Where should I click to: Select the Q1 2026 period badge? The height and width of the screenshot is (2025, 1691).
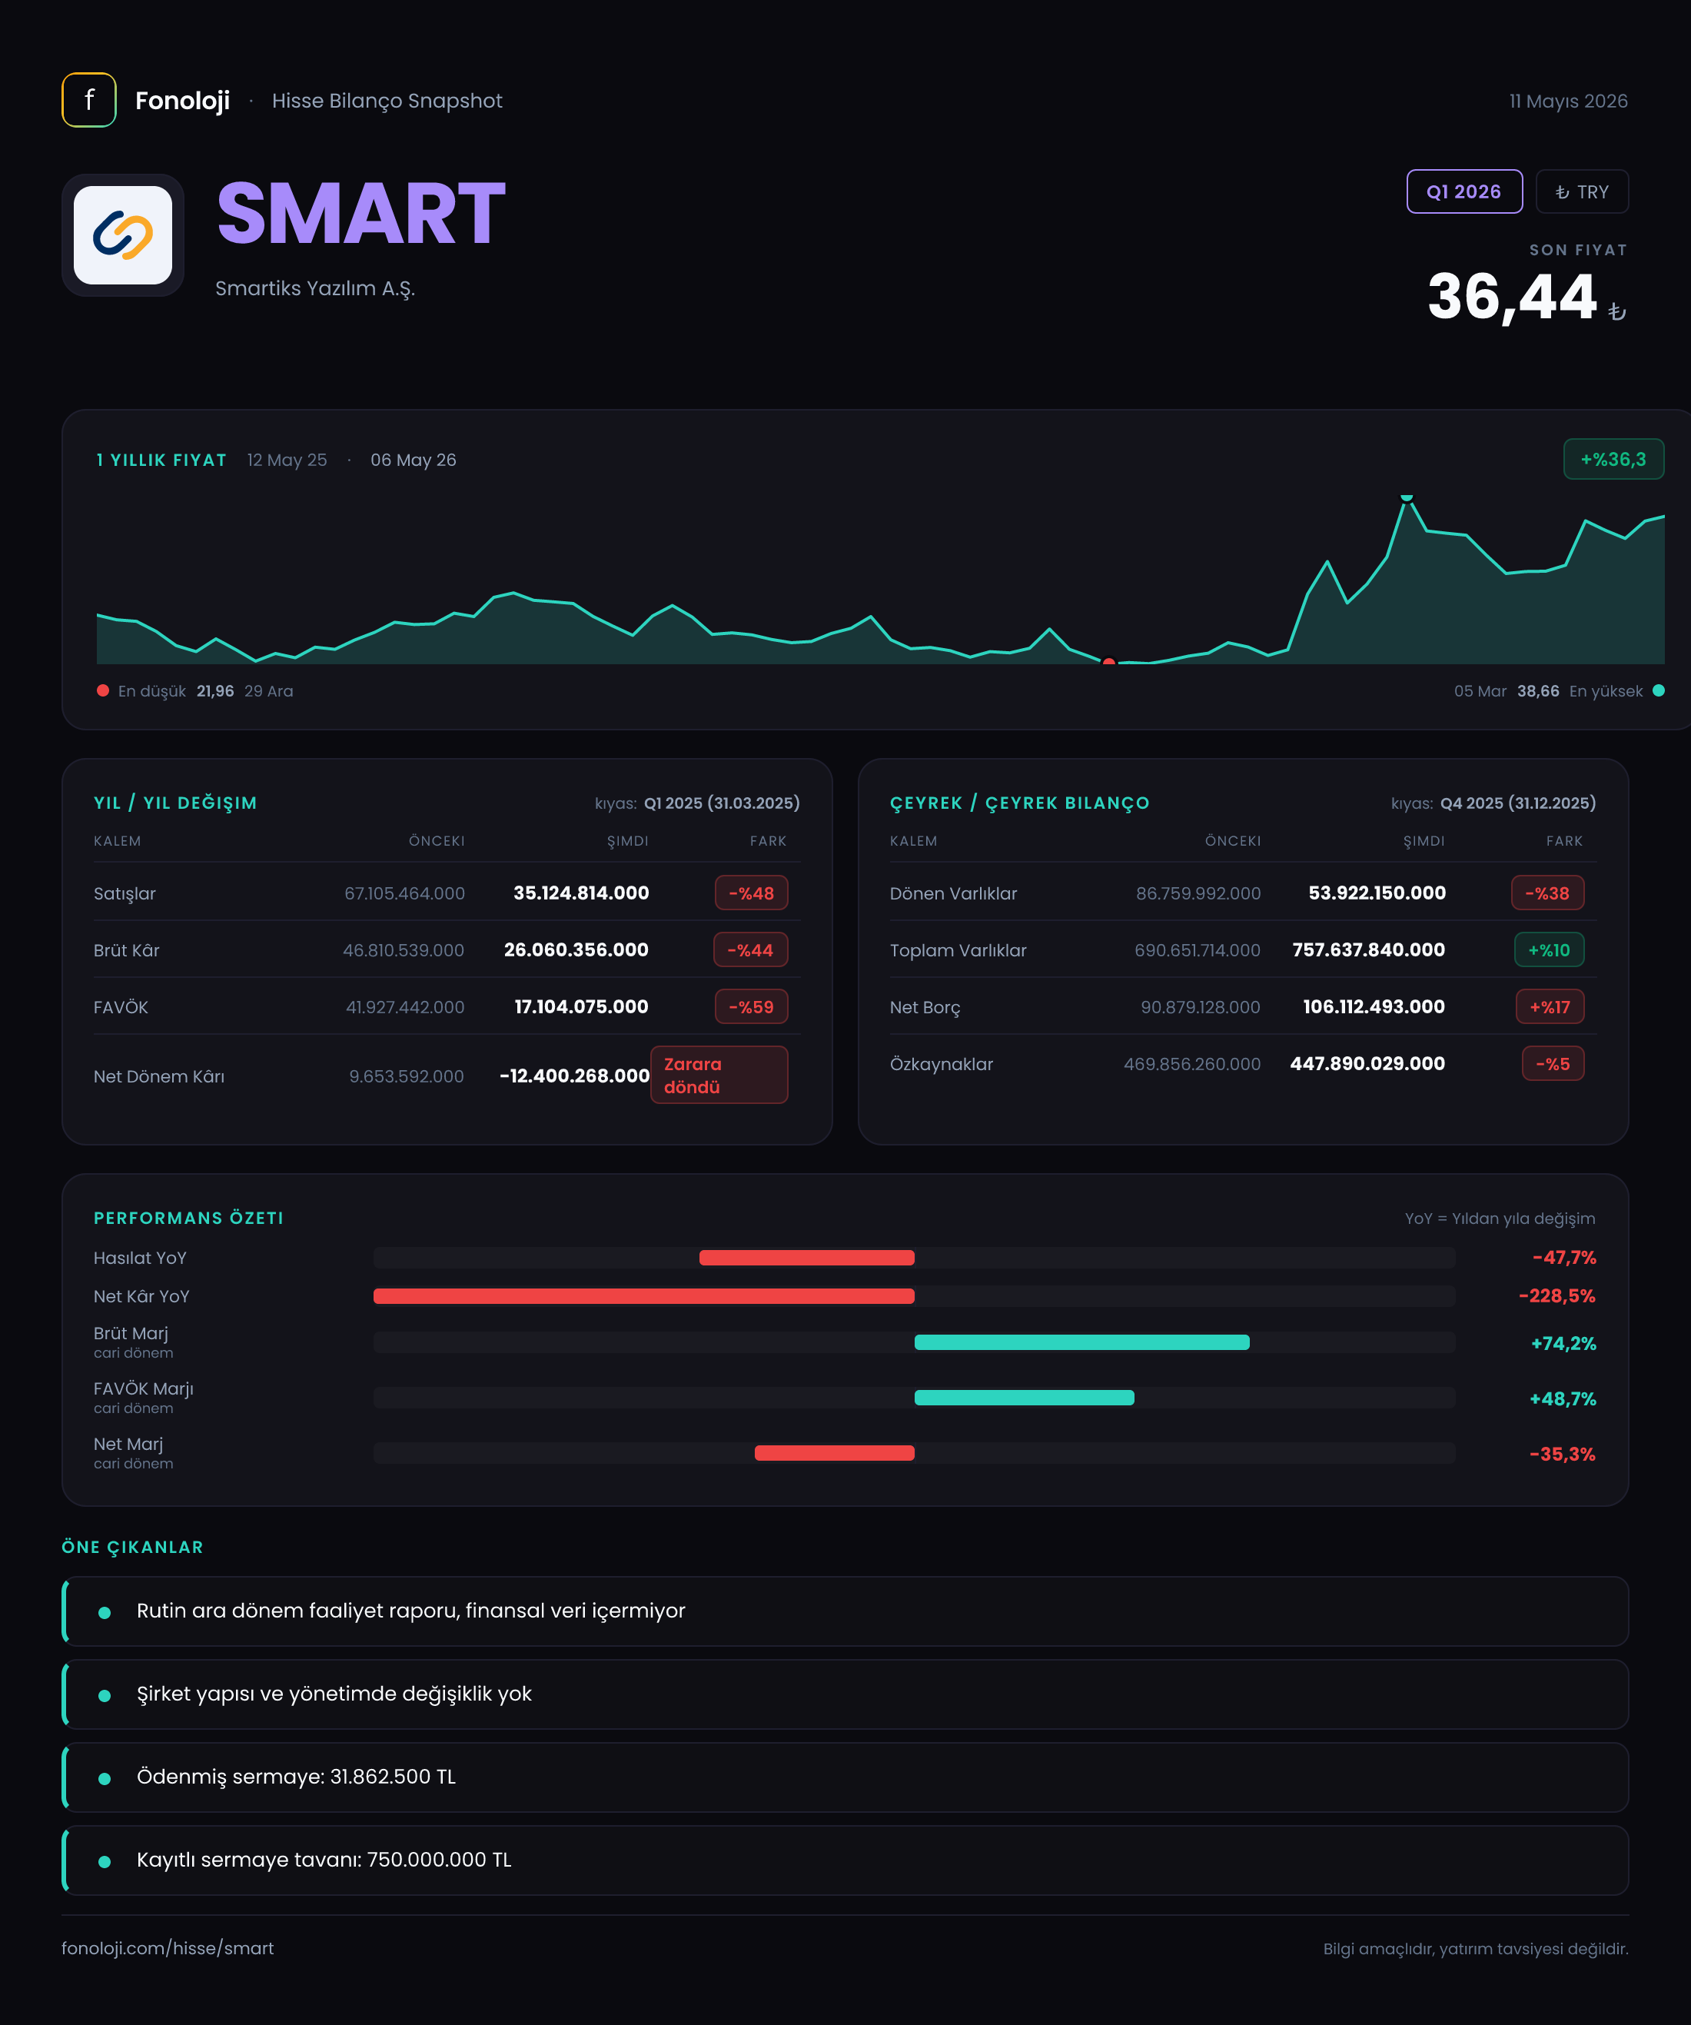(1463, 191)
